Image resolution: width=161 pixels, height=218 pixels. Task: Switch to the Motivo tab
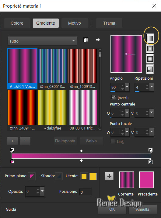(x=75, y=23)
